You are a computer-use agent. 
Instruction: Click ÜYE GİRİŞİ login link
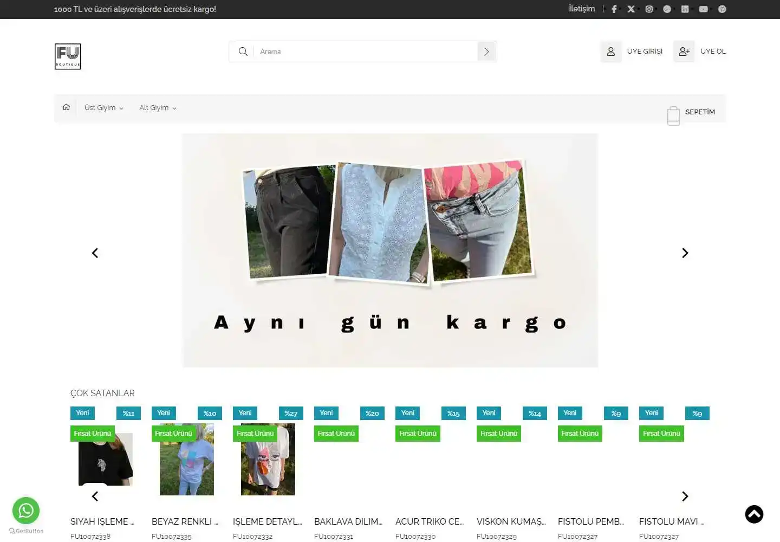645,51
